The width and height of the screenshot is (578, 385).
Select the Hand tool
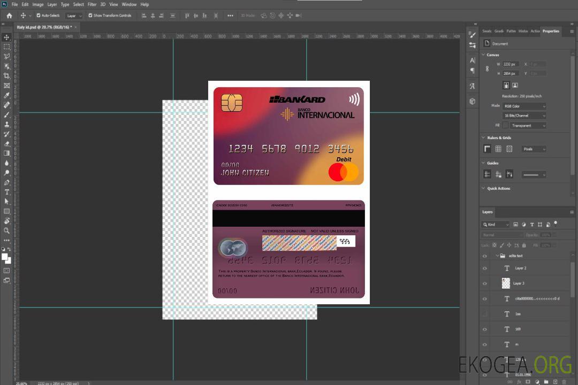click(6, 221)
